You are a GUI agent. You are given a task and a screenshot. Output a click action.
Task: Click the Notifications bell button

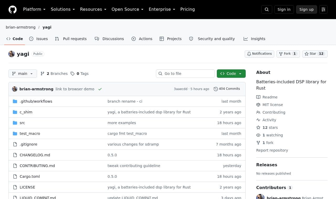259,54
